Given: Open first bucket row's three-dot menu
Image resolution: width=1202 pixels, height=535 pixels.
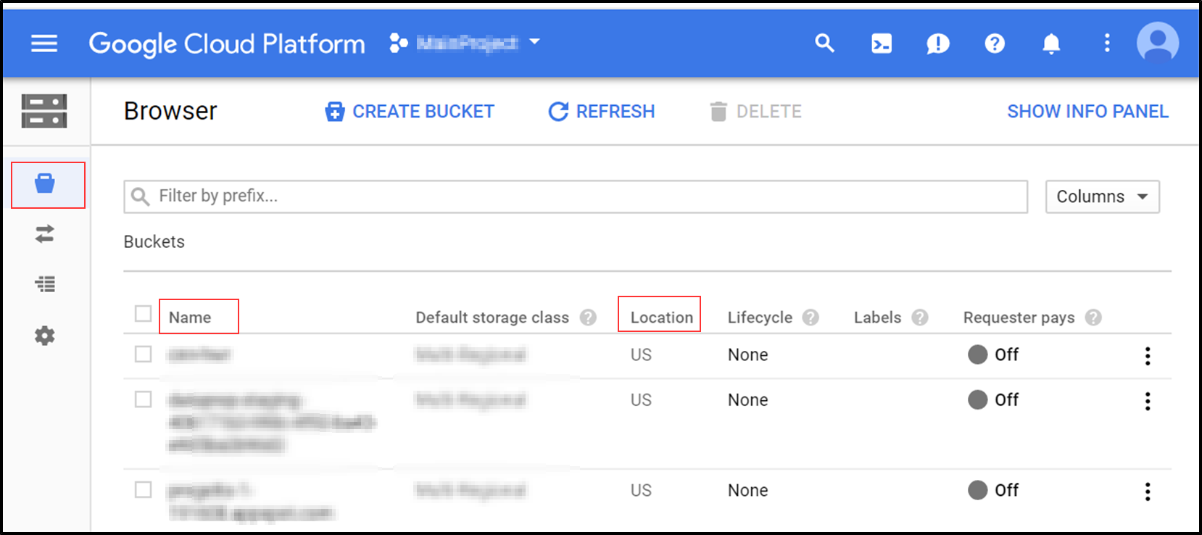Looking at the screenshot, I should 1148,356.
